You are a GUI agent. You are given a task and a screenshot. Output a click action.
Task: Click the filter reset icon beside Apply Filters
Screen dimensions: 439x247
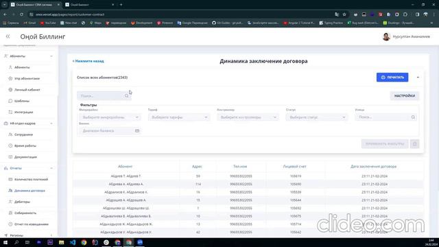click(x=414, y=144)
